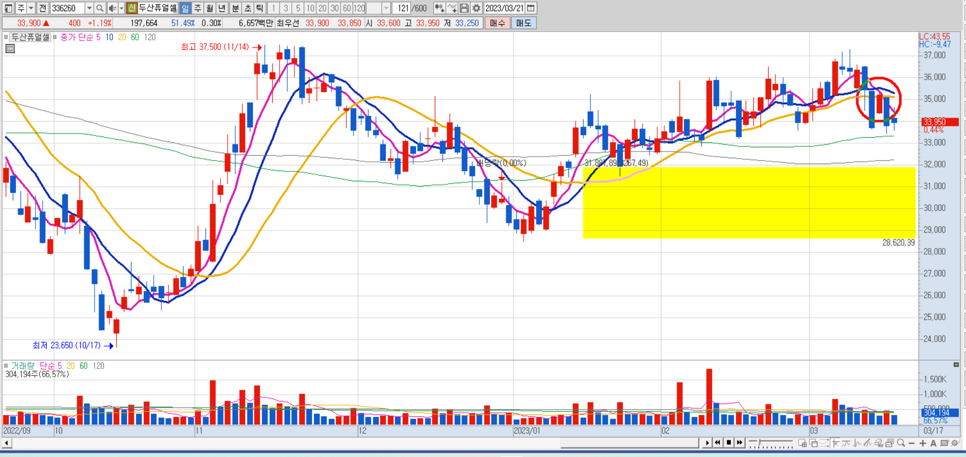
Task: Click the 매수 buy button
Action: (497, 23)
